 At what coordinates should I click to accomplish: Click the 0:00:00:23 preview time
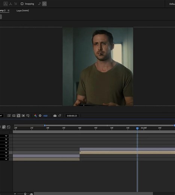click(72, 116)
